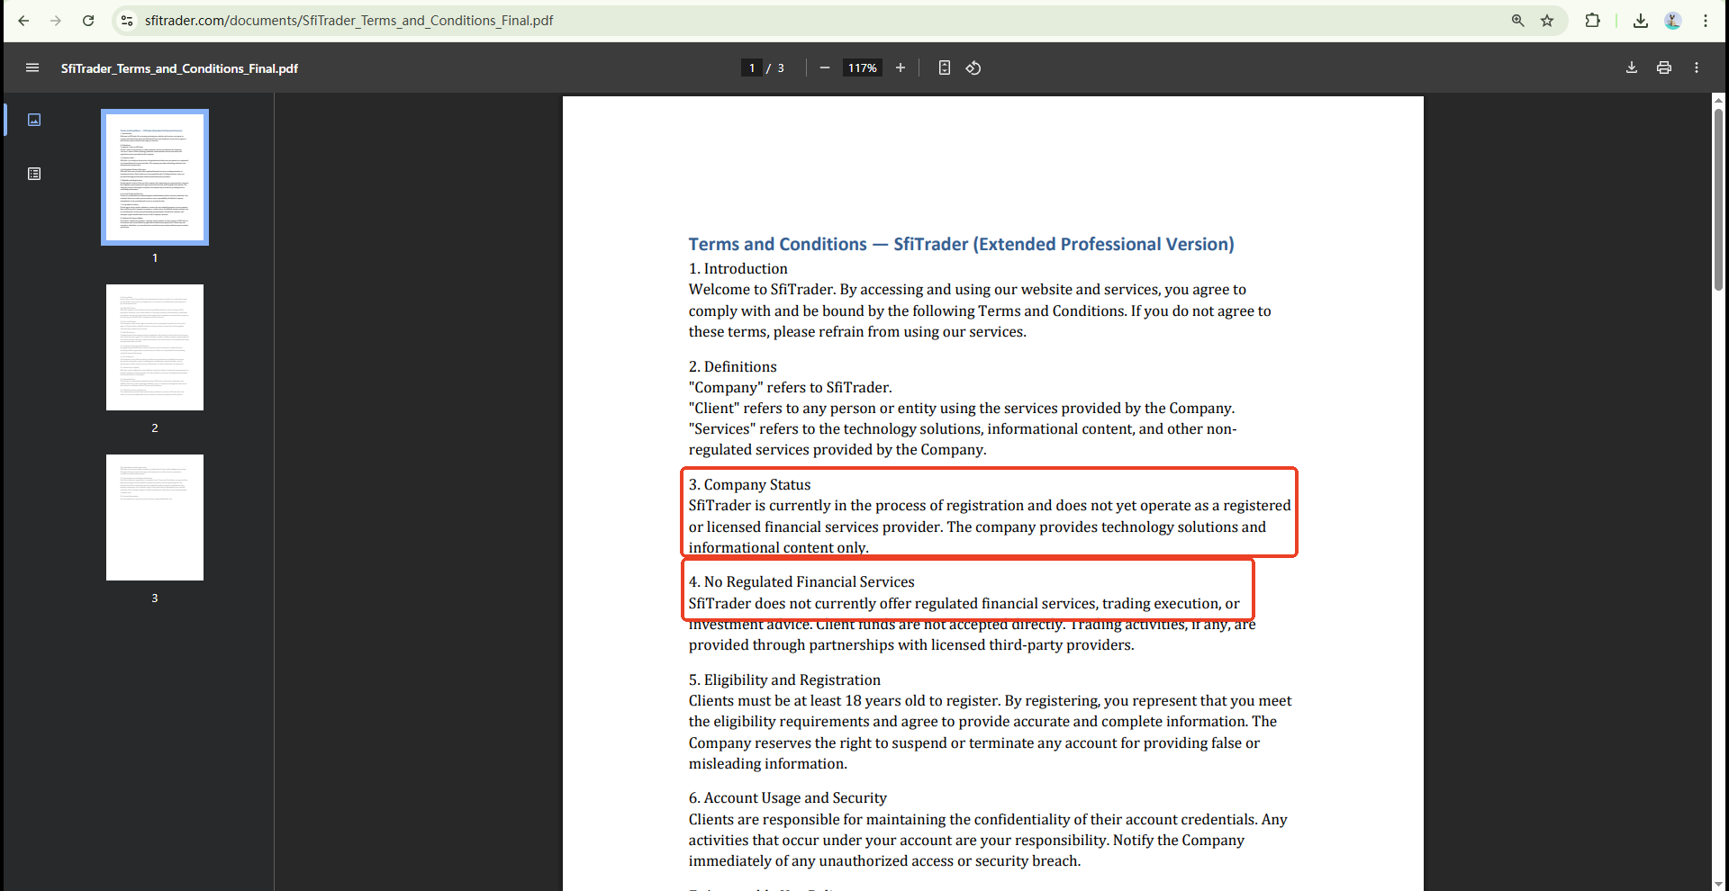
Task: Go back to the previous page
Action: (x=23, y=21)
